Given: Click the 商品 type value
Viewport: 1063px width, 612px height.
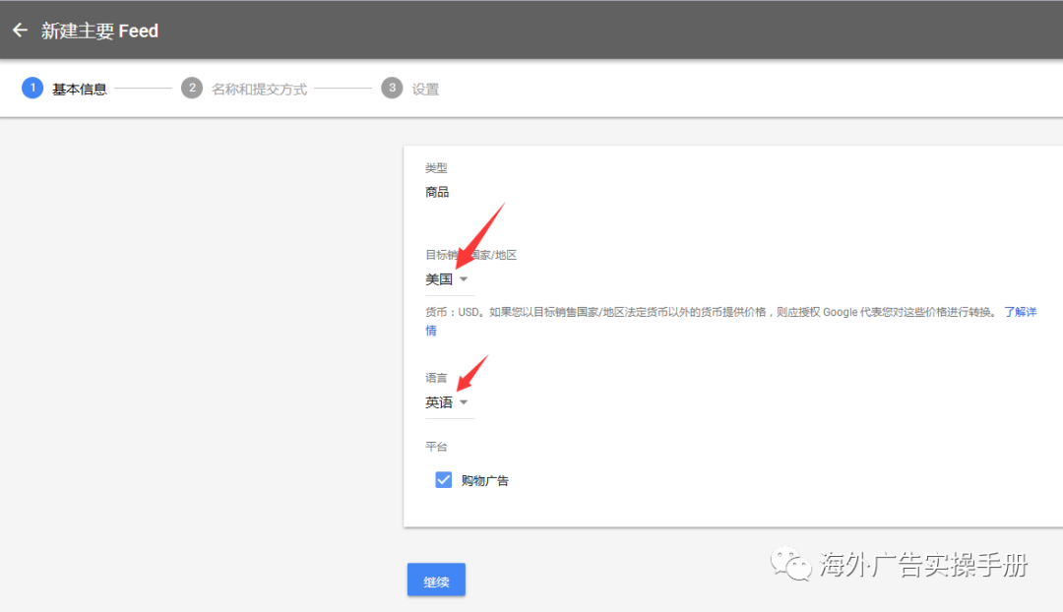Looking at the screenshot, I should pyautogui.click(x=437, y=192).
